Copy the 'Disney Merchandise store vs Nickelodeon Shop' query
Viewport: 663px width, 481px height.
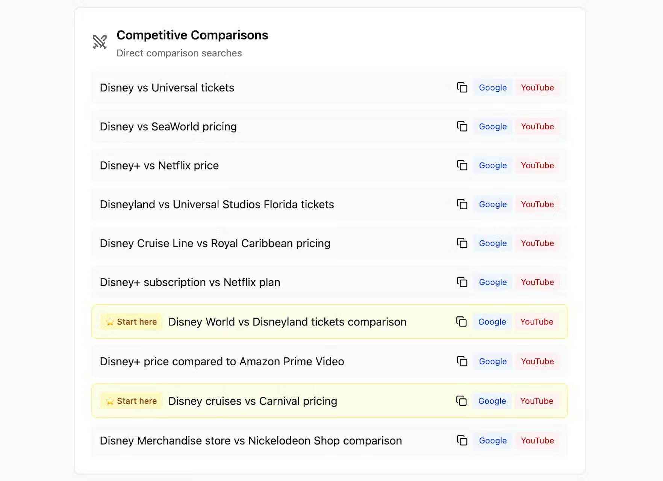(462, 440)
